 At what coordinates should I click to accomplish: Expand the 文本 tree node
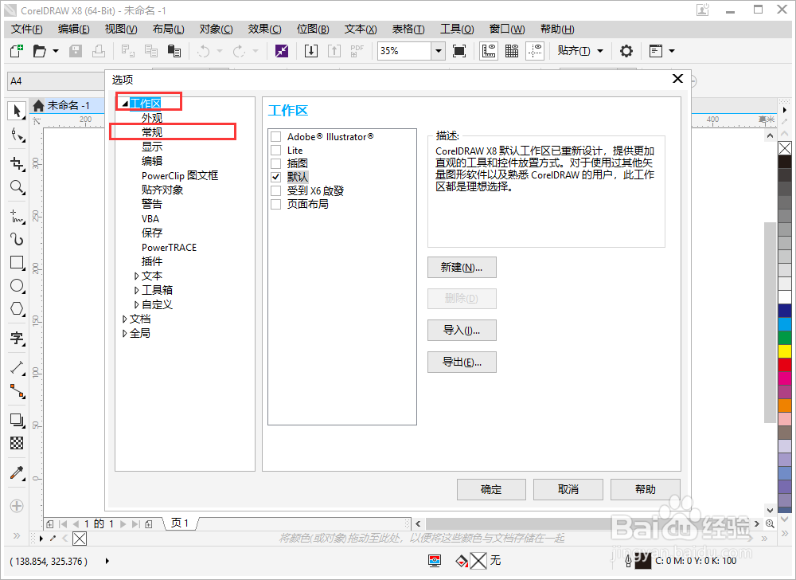[x=137, y=276]
